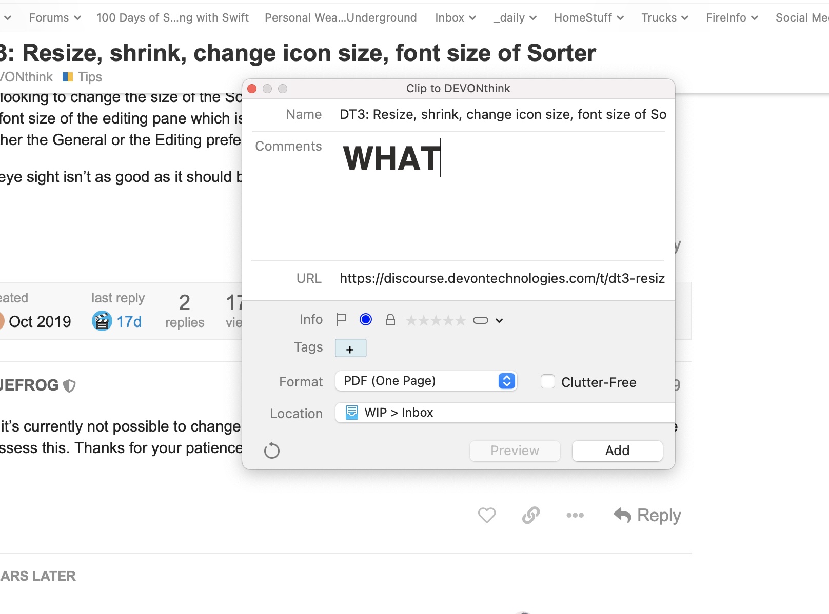
Task: Toggle the lock icon in Info row
Action: pyautogui.click(x=390, y=320)
